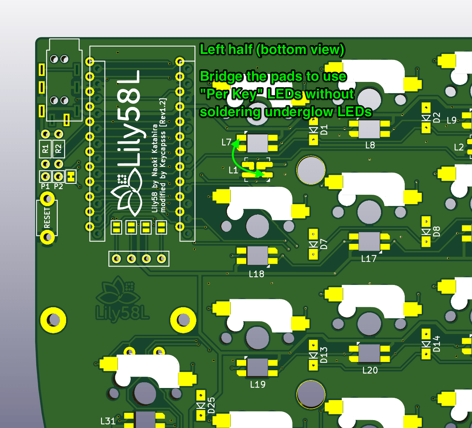Select the four-pin header row below the controller
Viewport: 472px width, 428px height.
coord(139,259)
